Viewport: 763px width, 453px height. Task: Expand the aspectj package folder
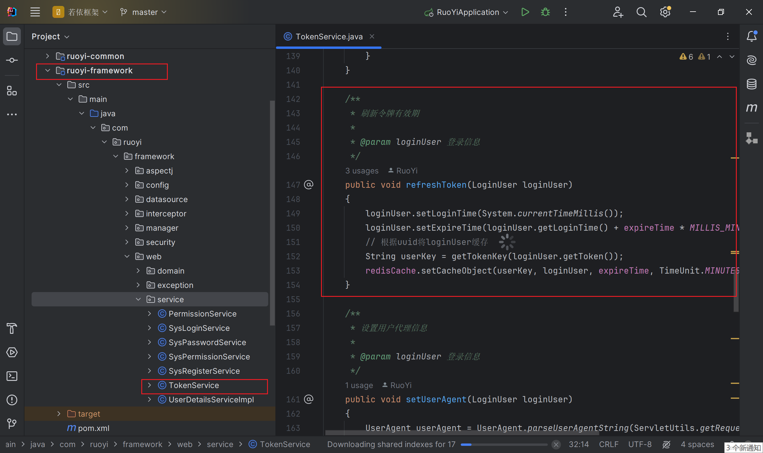click(127, 171)
